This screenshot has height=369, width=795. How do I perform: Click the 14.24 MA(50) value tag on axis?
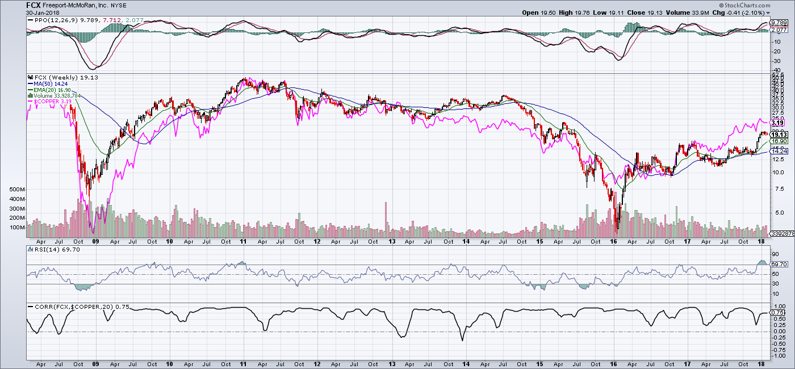777,152
